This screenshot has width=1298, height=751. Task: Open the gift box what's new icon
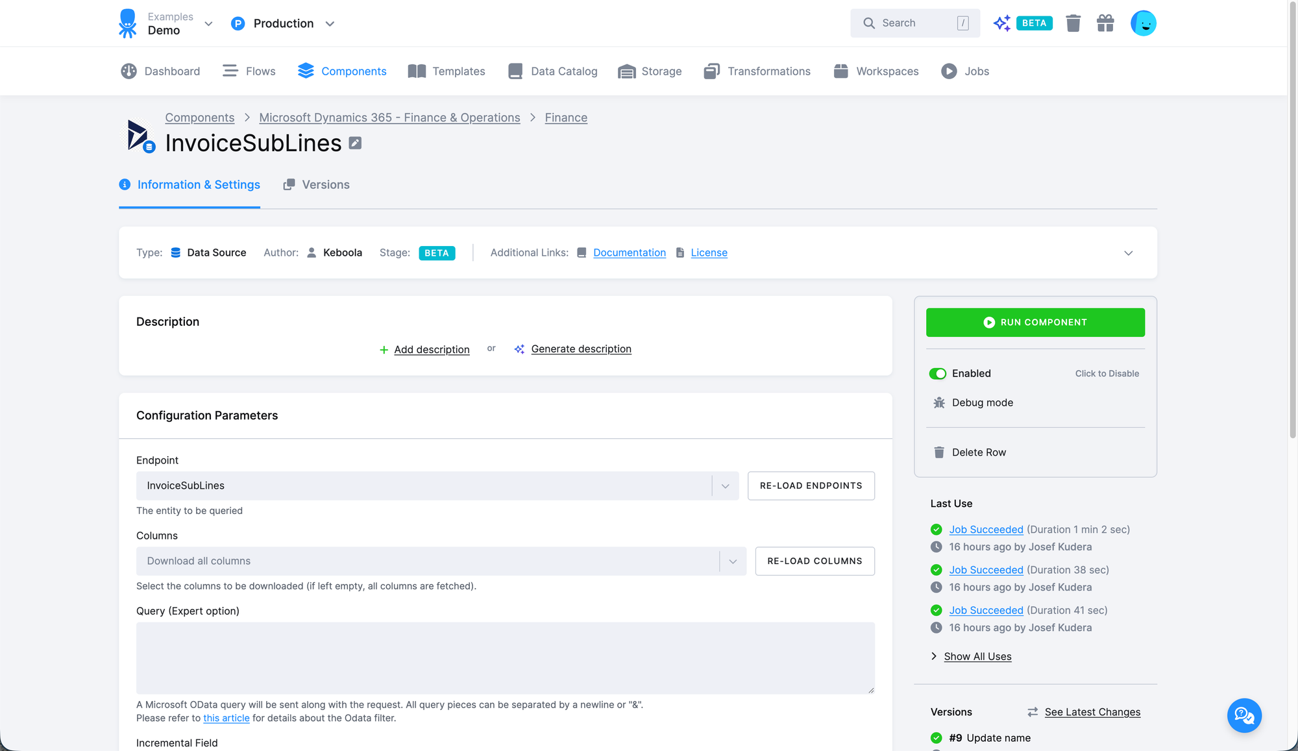1105,23
